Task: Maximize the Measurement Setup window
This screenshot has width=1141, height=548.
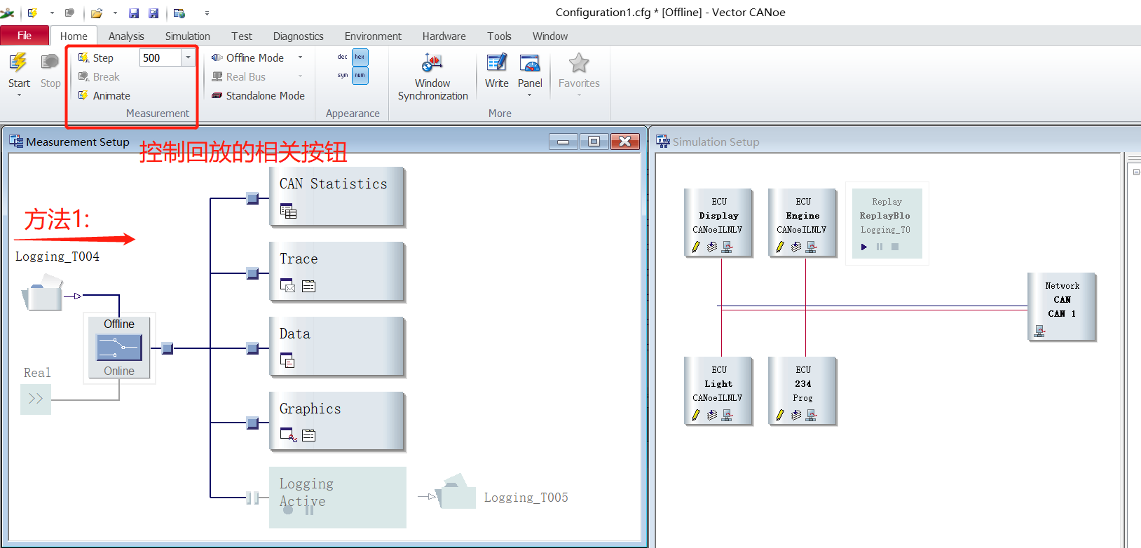Action: [x=594, y=142]
